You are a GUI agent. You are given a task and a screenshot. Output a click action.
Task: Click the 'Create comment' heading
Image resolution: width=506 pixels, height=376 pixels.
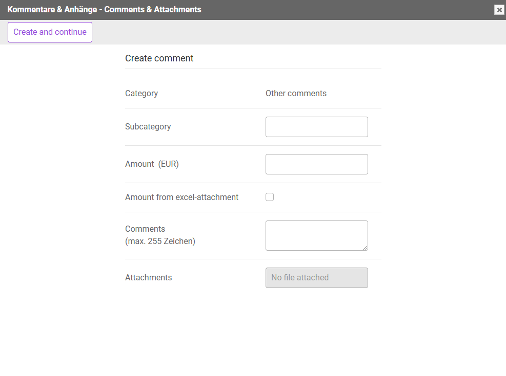click(159, 58)
